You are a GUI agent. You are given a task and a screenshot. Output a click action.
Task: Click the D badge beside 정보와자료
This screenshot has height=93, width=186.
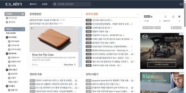tap(7, 54)
